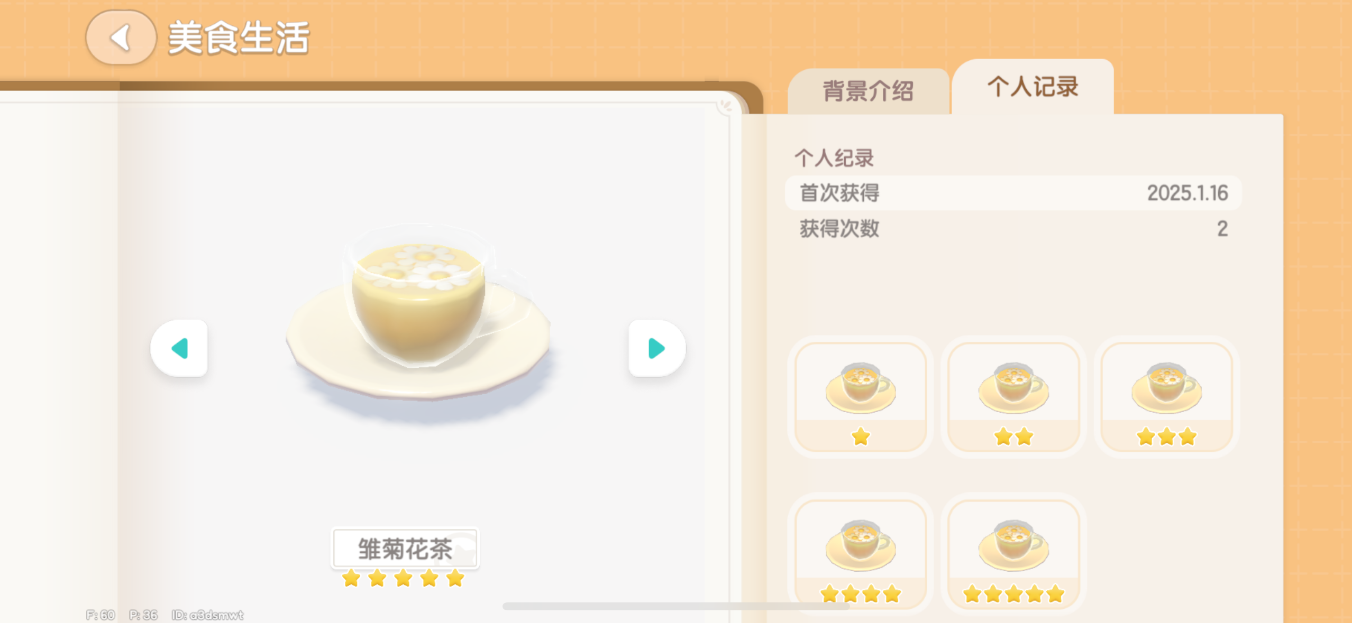
Task: Select the one-star daisy tea card
Action: (861, 397)
